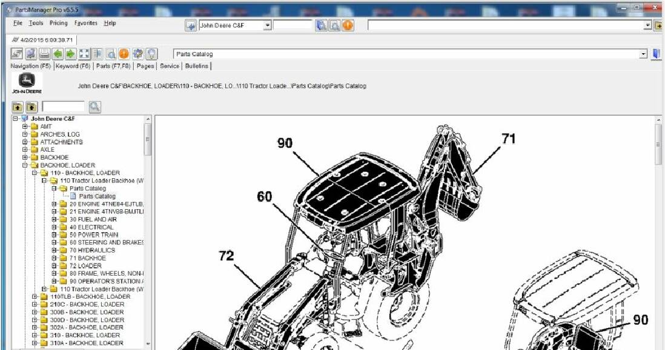Click the lightbulb icon in the toolbar
Image resolution: width=665 pixels, height=350 pixels.
pyautogui.click(x=151, y=54)
